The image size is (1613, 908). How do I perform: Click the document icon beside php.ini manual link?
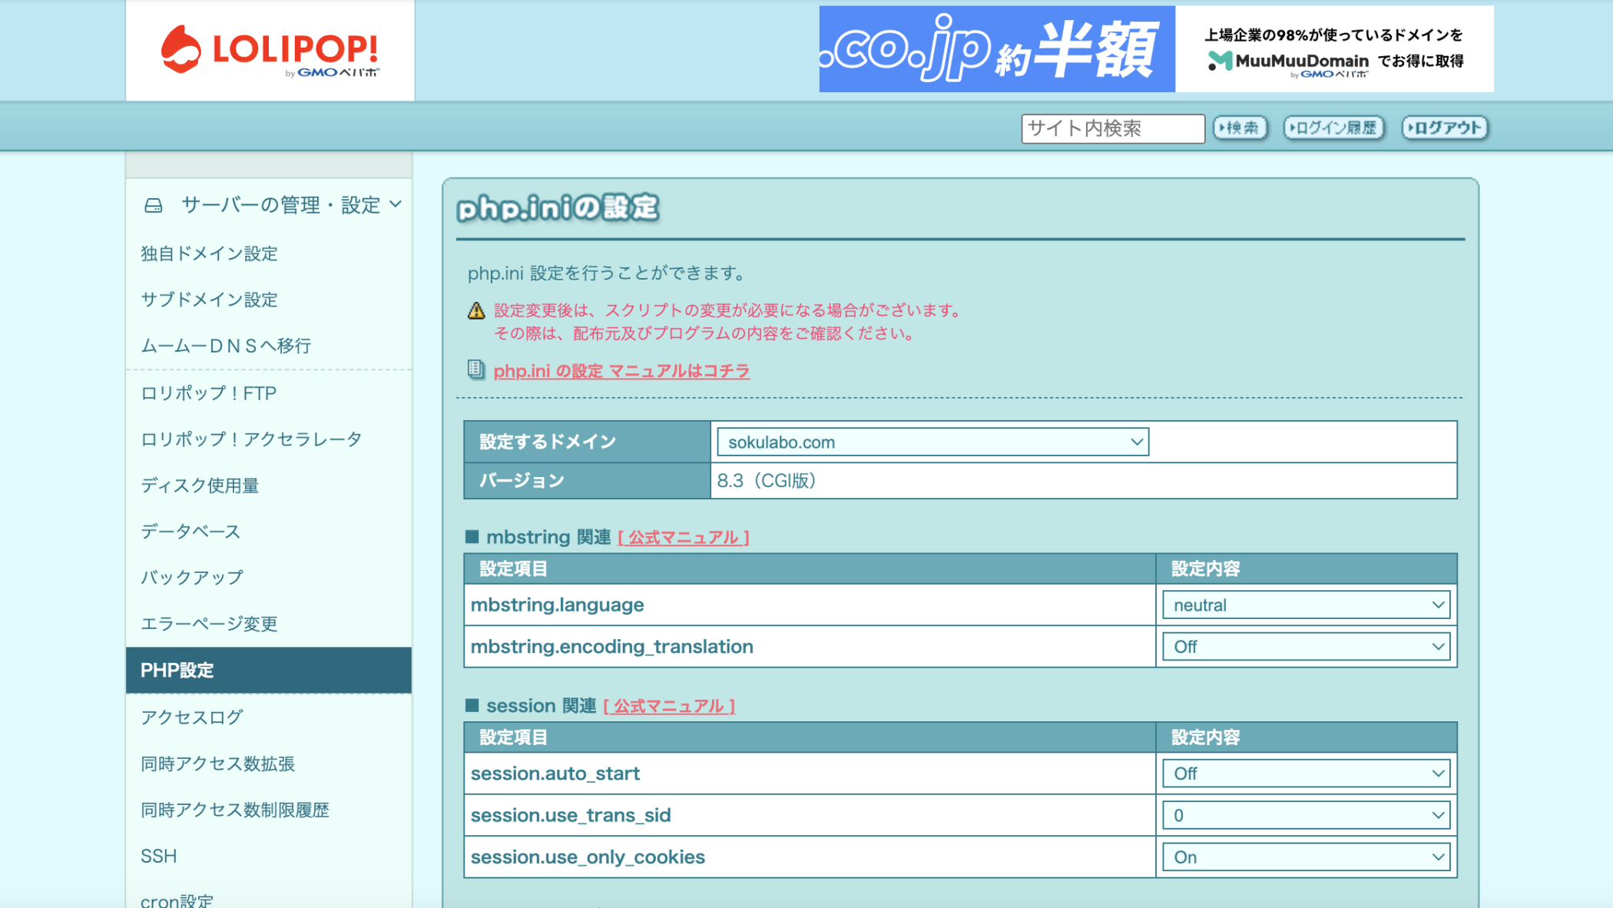pos(475,369)
